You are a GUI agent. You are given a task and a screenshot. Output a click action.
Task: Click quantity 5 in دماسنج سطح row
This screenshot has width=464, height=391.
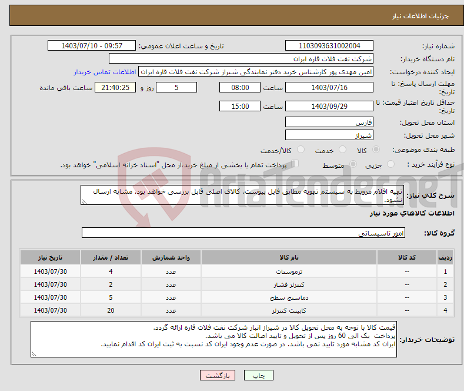pos(111,297)
